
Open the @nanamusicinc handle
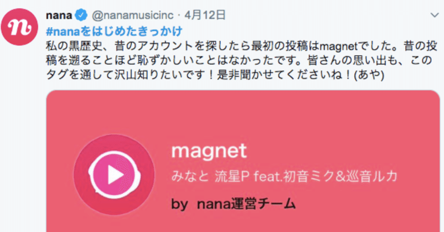(x=133, y=16)
